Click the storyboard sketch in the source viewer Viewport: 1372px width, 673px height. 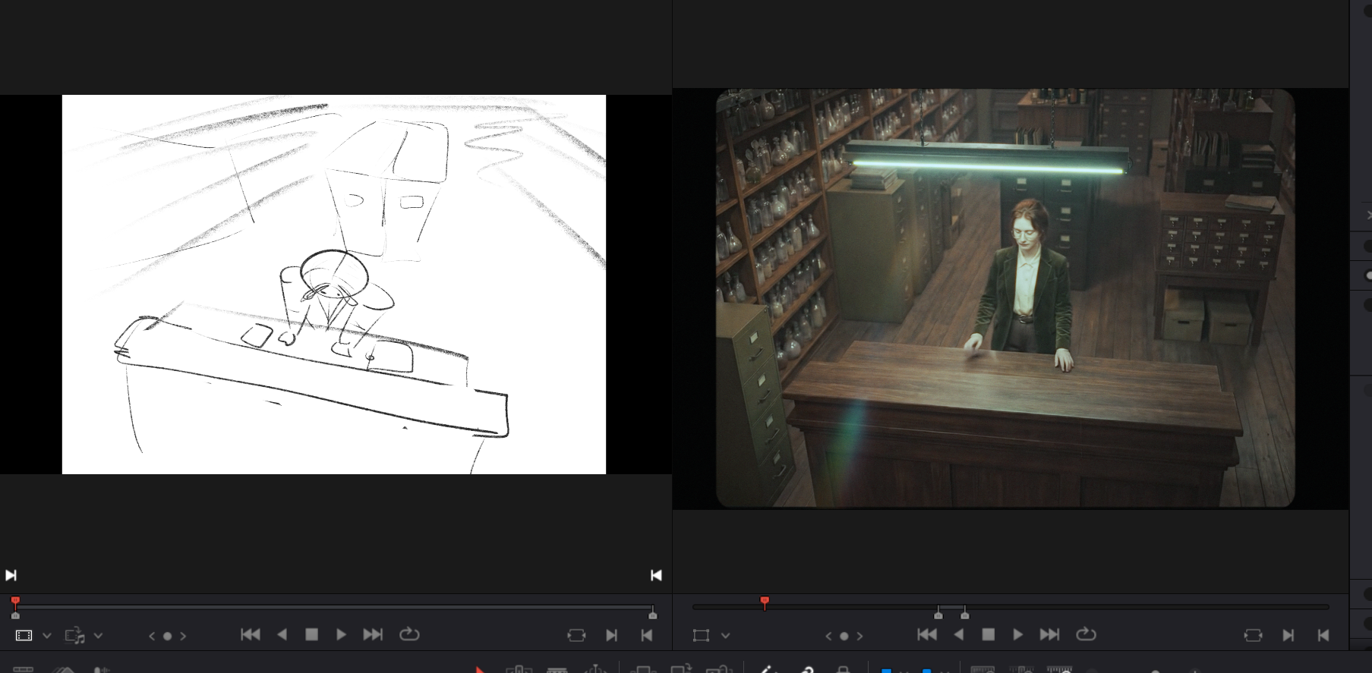334,285
